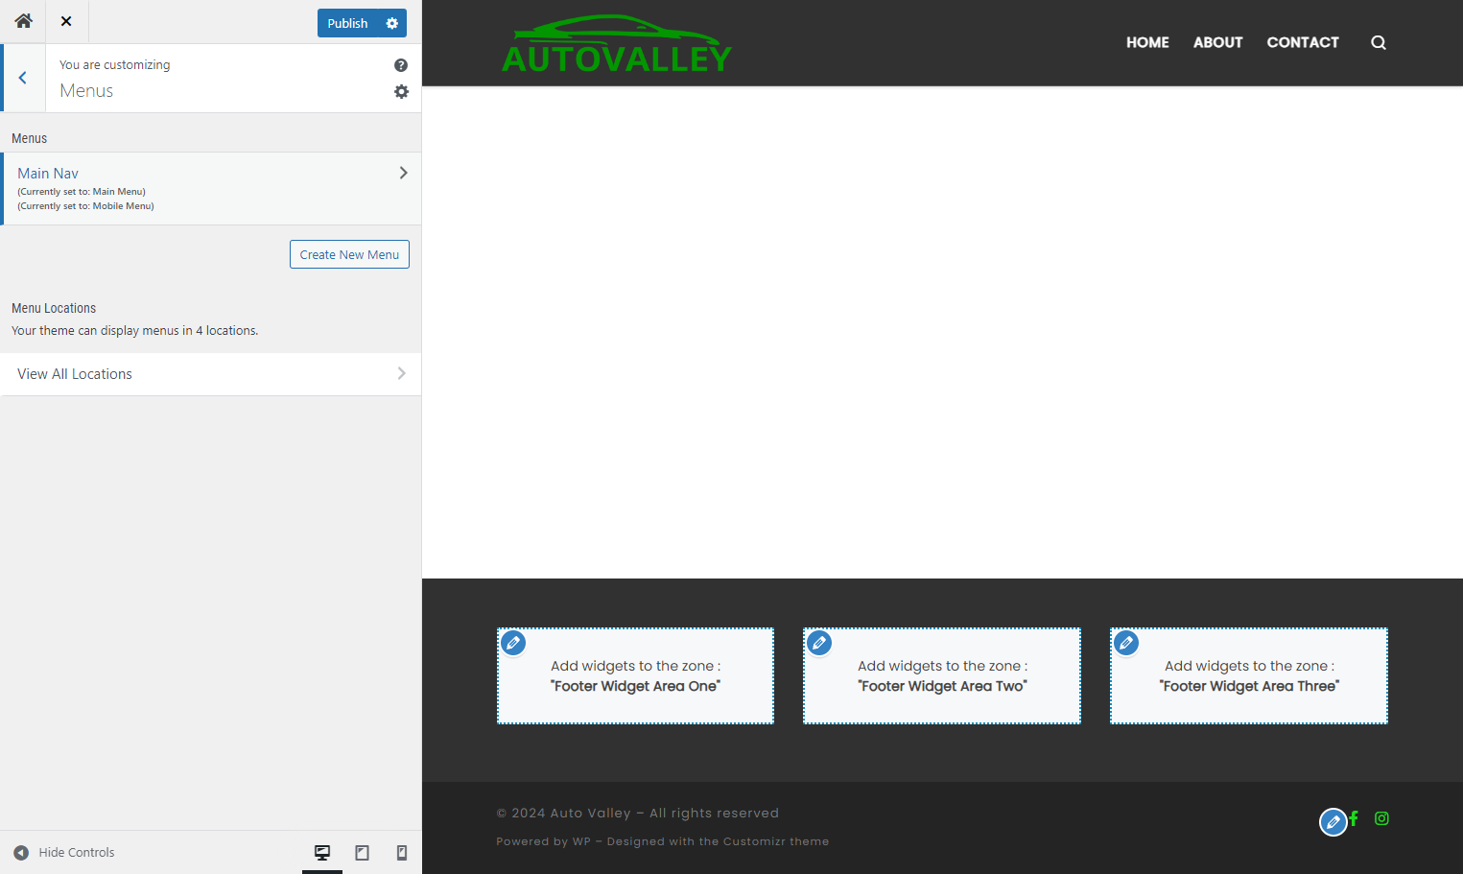Edit Footer Widget Area Two pencil icon

[819, 643]
